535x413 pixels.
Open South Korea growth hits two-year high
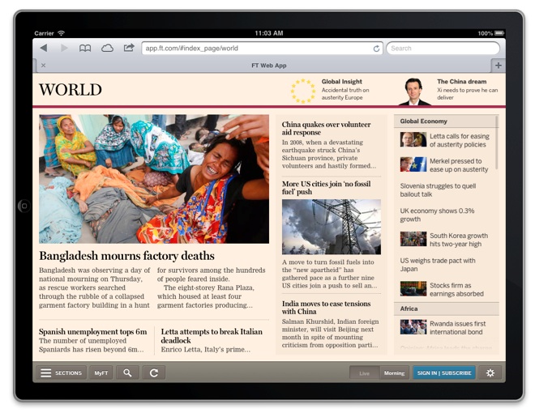point(459,240)
